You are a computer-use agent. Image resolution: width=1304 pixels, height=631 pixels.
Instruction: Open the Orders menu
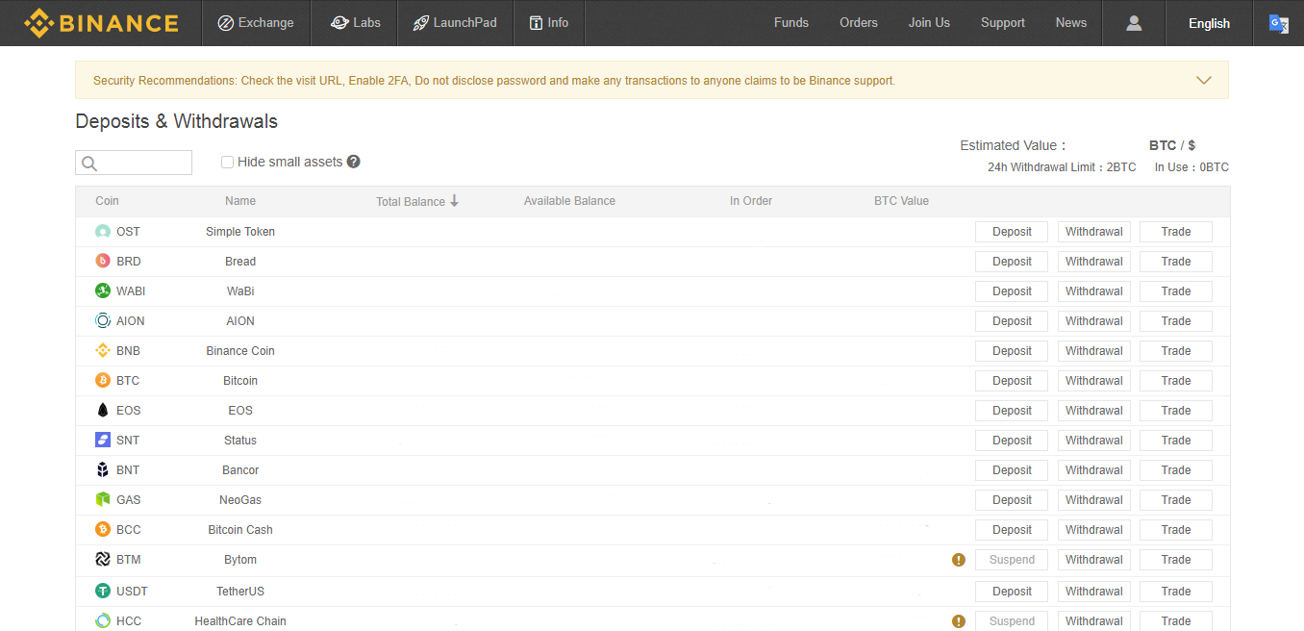click(859, 23)
